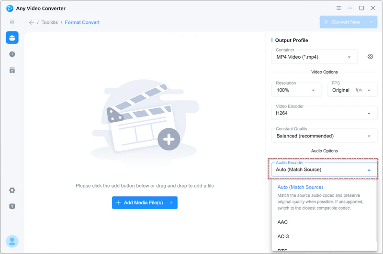Click the Audio Options section label
The height and width of the screenshot is (254, 383).
click(325, 151)
